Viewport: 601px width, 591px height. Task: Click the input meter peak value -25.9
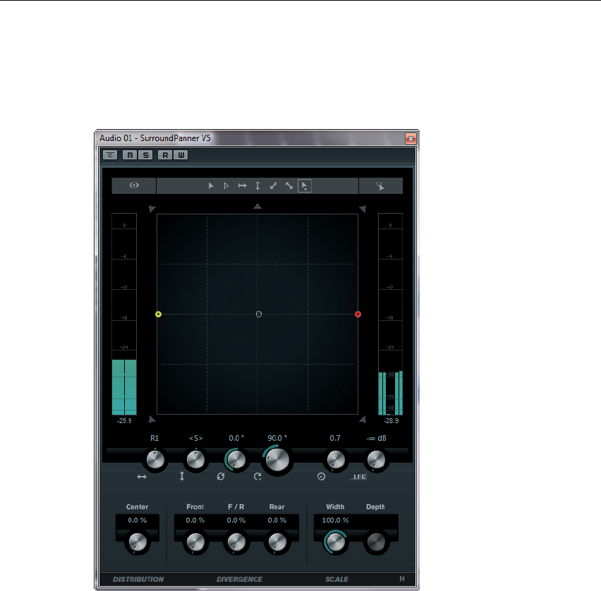124,421
